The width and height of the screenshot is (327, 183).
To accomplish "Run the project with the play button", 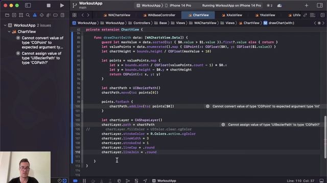I will 62,6.
